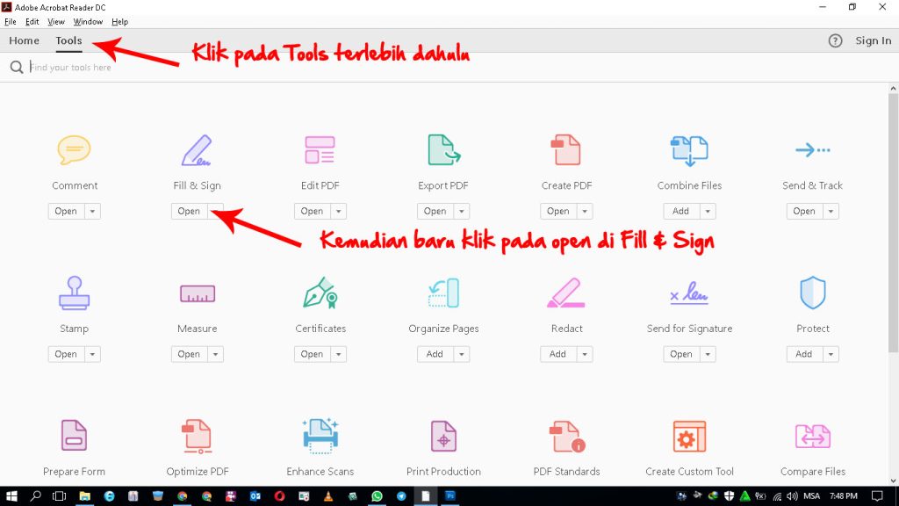Click the vertical scrollbar thumb
The width and height of the screenshot is (899, 506).
(893, 224)
